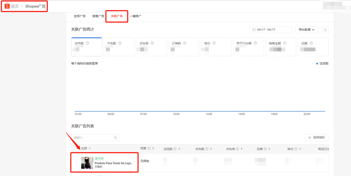Click help icon next to 商品已出售 stat card
This screenshot has width=351, height=176.
[255, 43]
